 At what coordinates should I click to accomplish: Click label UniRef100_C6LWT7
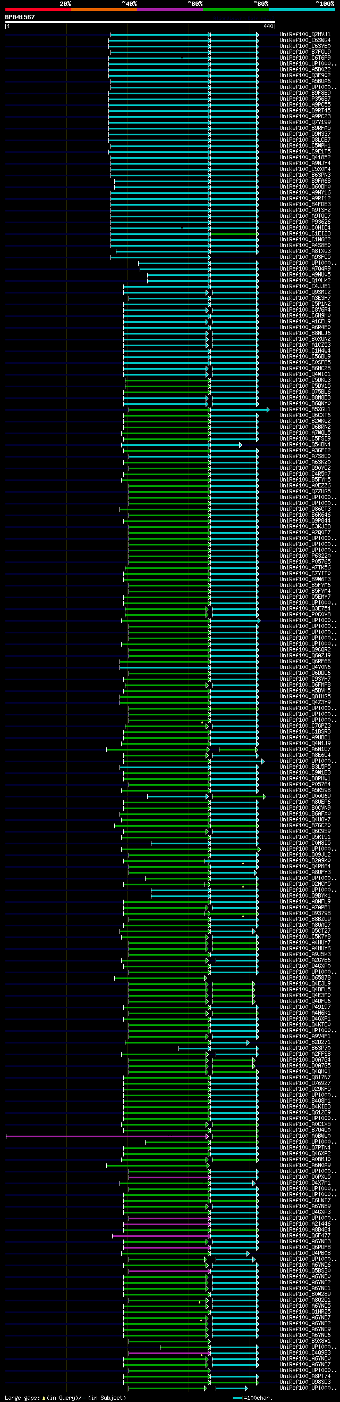pyautogui.click(x=305, y=1200)
